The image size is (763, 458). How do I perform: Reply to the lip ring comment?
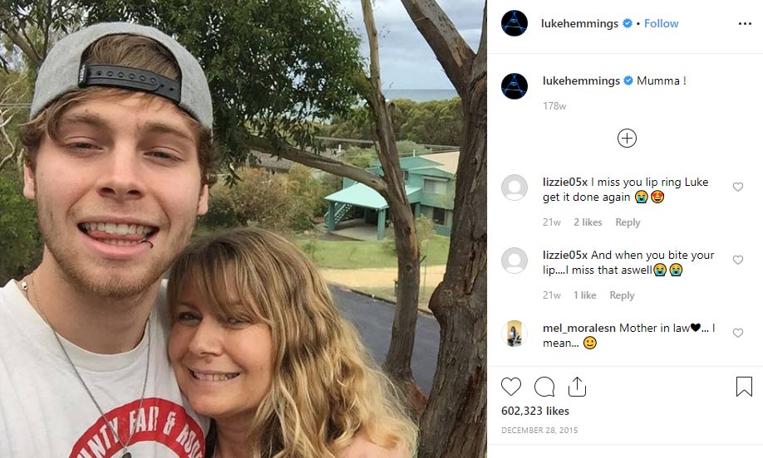click(628, 222)
